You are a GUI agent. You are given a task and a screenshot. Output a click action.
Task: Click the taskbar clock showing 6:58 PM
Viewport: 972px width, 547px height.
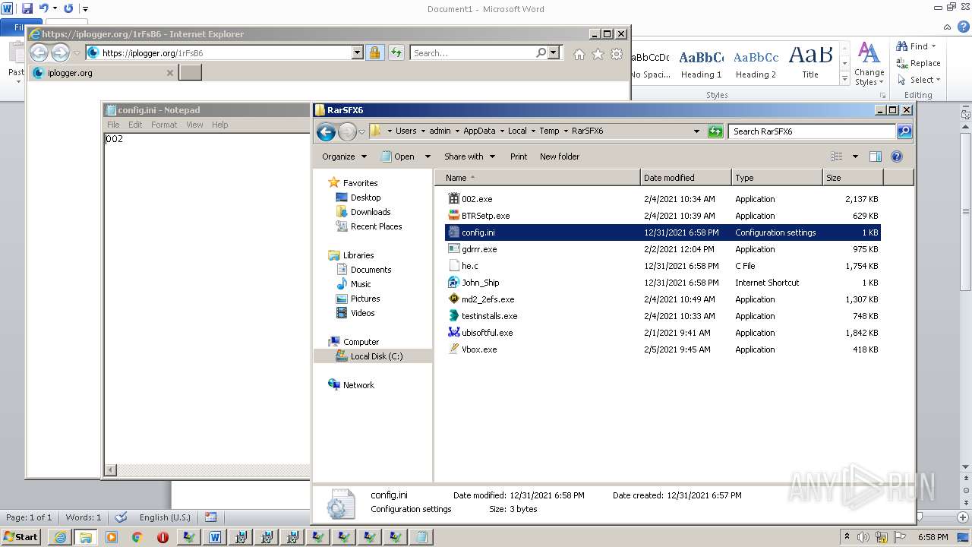933,537
